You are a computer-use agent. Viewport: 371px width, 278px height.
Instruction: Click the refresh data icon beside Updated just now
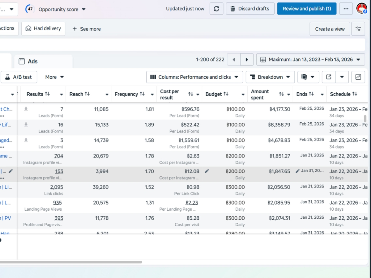point(216,8)
